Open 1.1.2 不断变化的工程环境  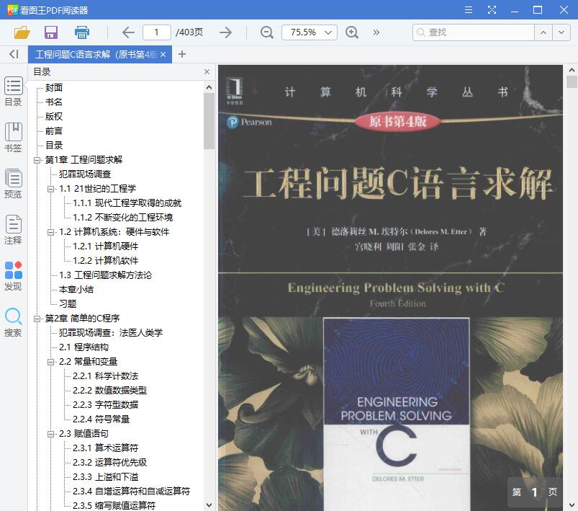(123, 218)
